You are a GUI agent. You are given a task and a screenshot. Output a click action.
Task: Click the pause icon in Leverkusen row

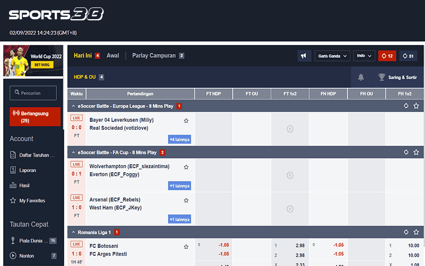point(290,129)
